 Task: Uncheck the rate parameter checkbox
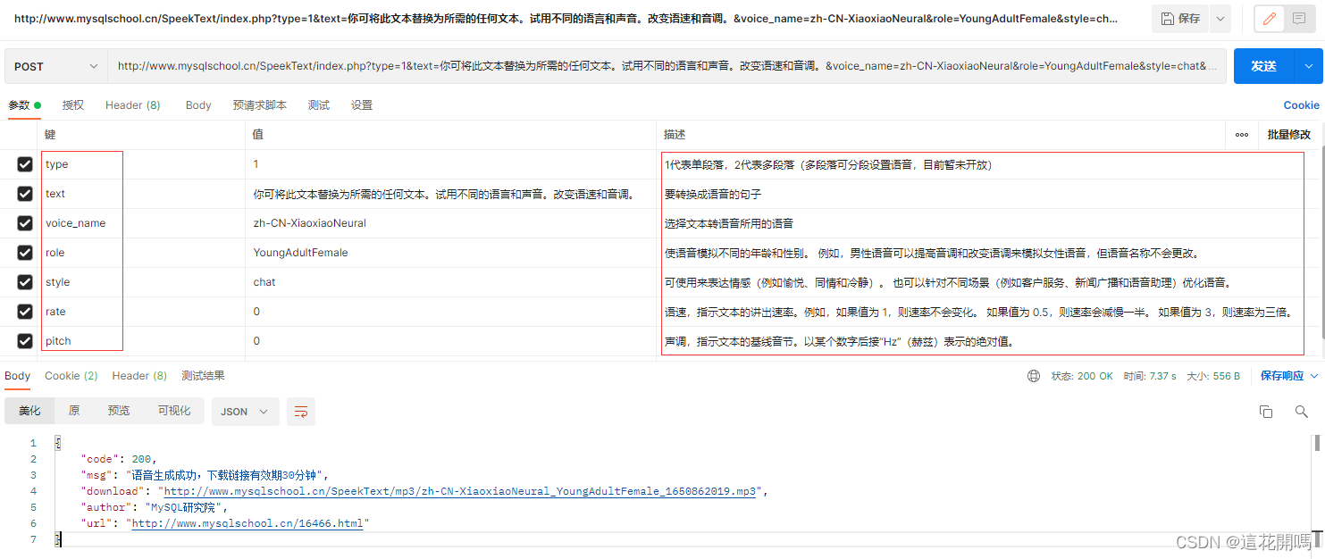25,312
